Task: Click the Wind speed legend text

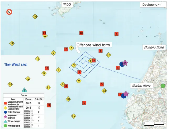Action: point(14,126)
